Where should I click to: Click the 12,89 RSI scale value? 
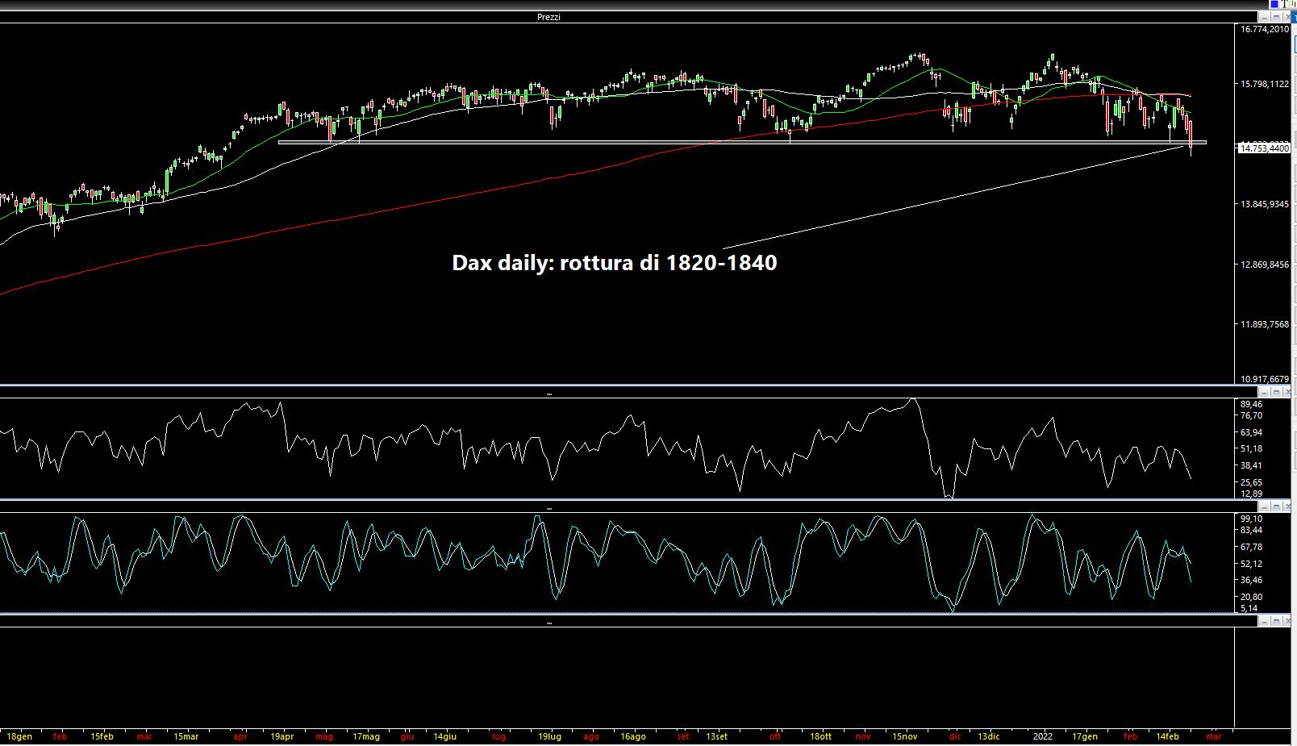tap(1252, 494)
